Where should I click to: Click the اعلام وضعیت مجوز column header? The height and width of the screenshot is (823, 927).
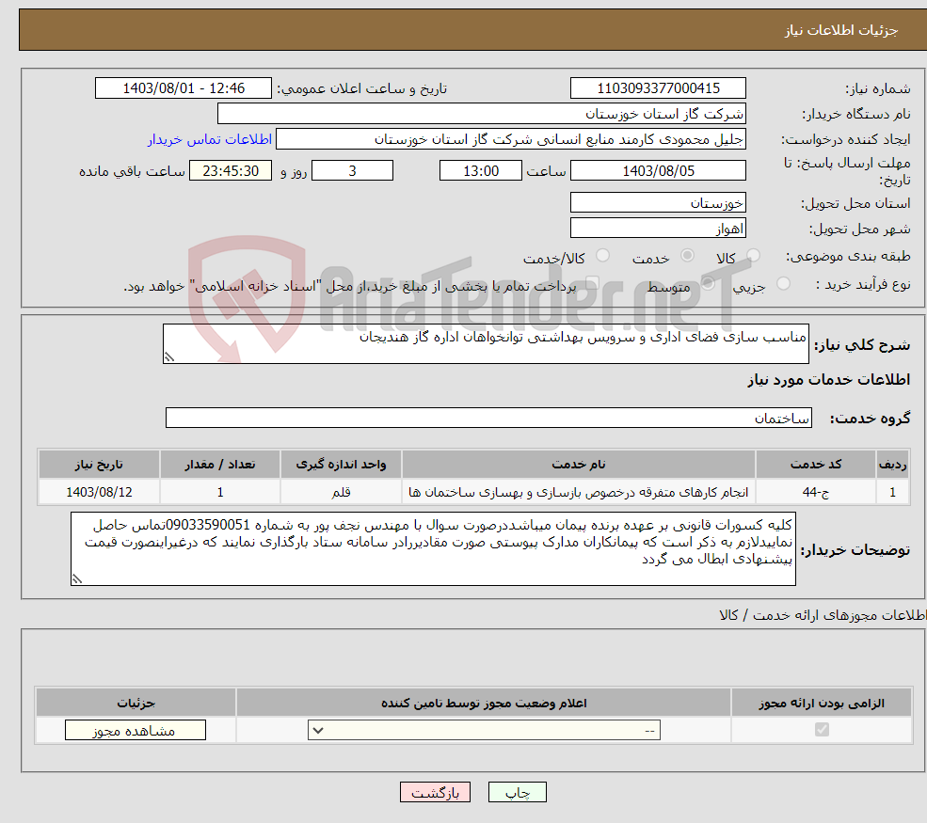pyautogui.click(x=484, y=703)
